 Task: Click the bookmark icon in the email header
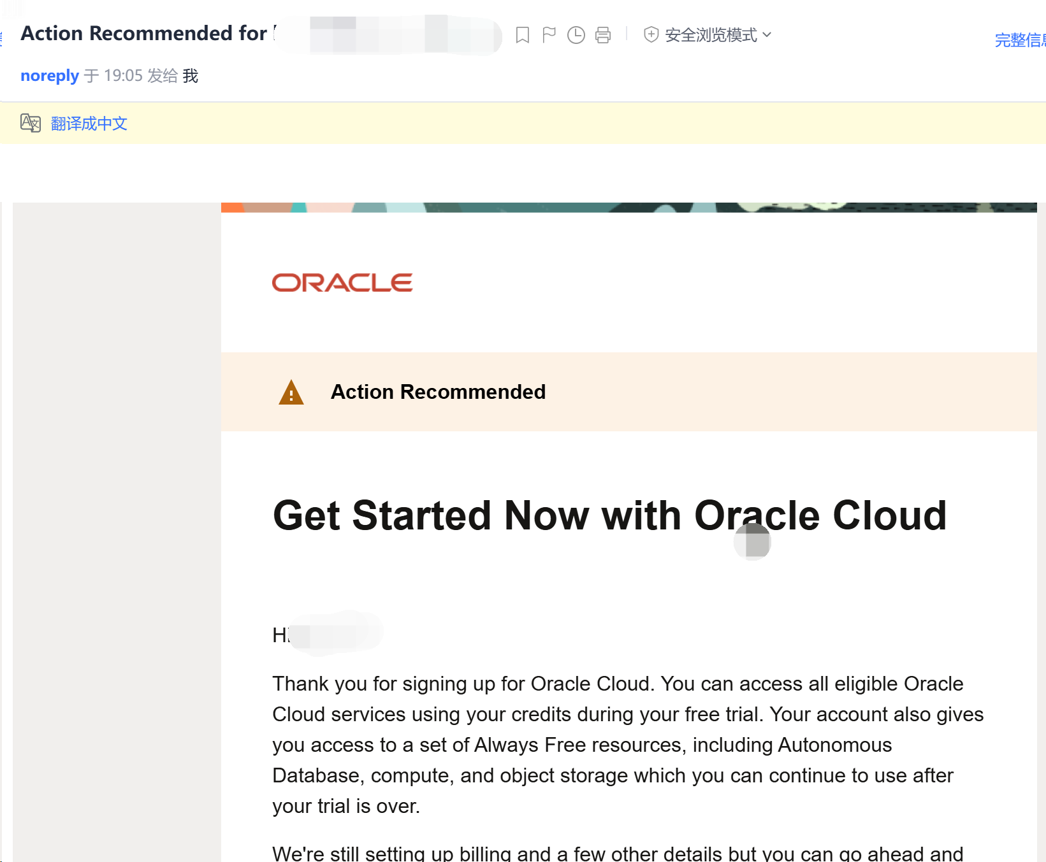[x=523, y=35]
